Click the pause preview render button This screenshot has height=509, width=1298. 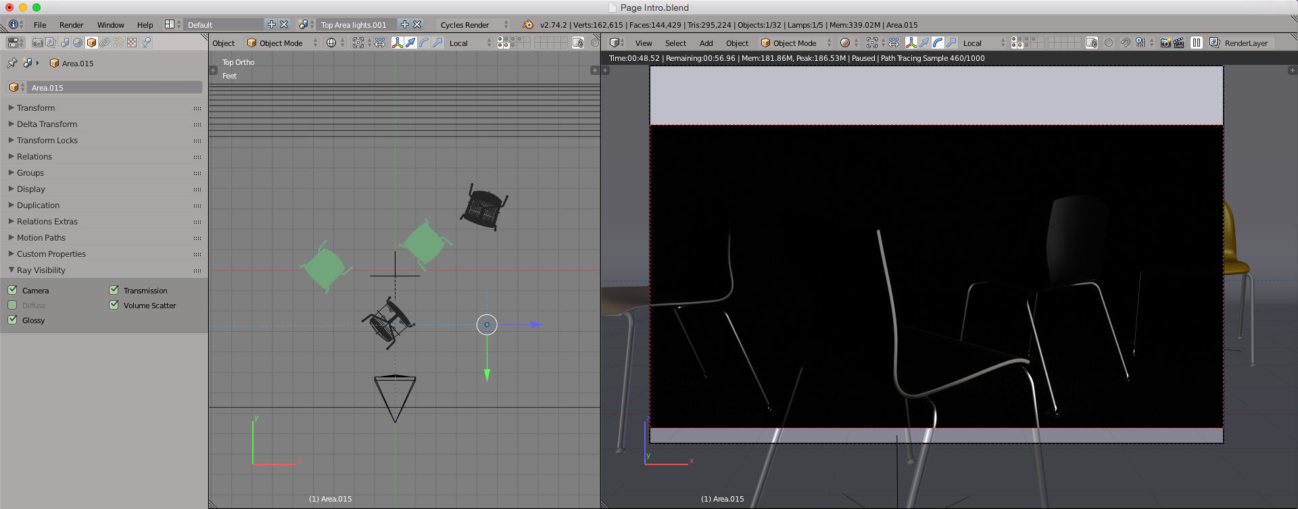1196,43
